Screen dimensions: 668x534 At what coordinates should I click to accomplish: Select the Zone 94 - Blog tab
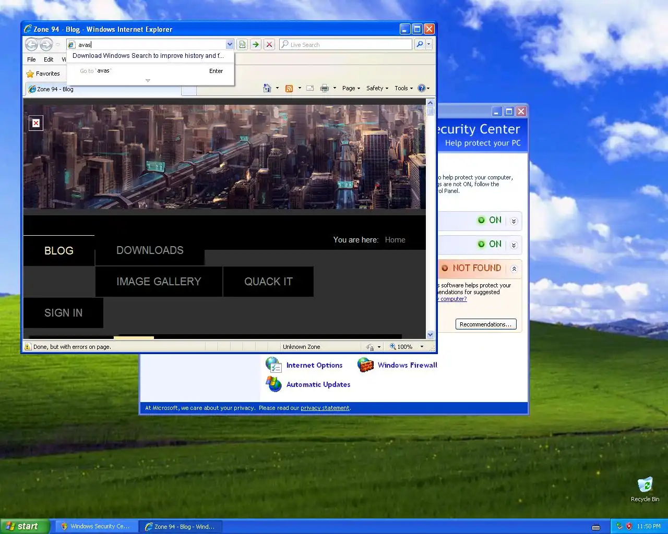[x=103, y=89]
